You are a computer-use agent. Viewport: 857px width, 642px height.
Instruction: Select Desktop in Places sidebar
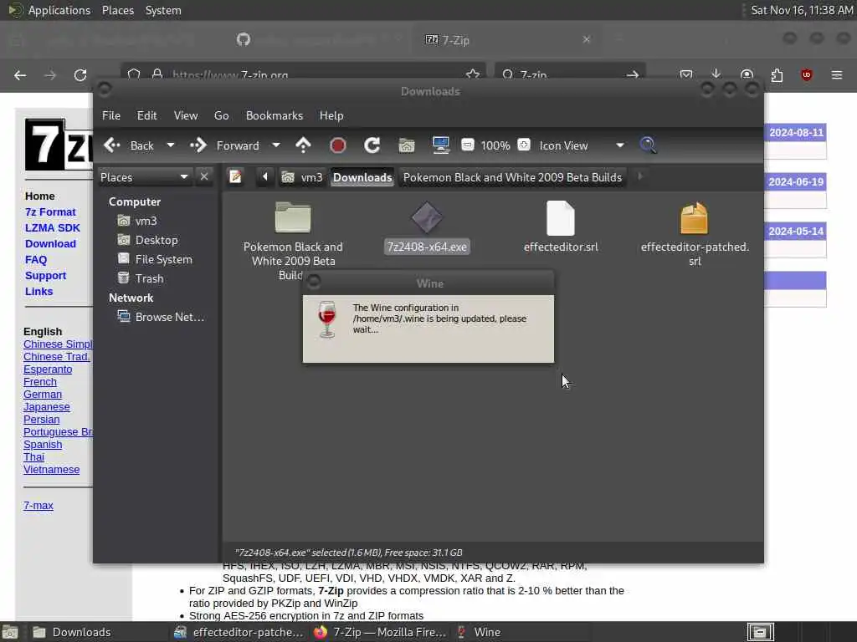tap(147, 240)
